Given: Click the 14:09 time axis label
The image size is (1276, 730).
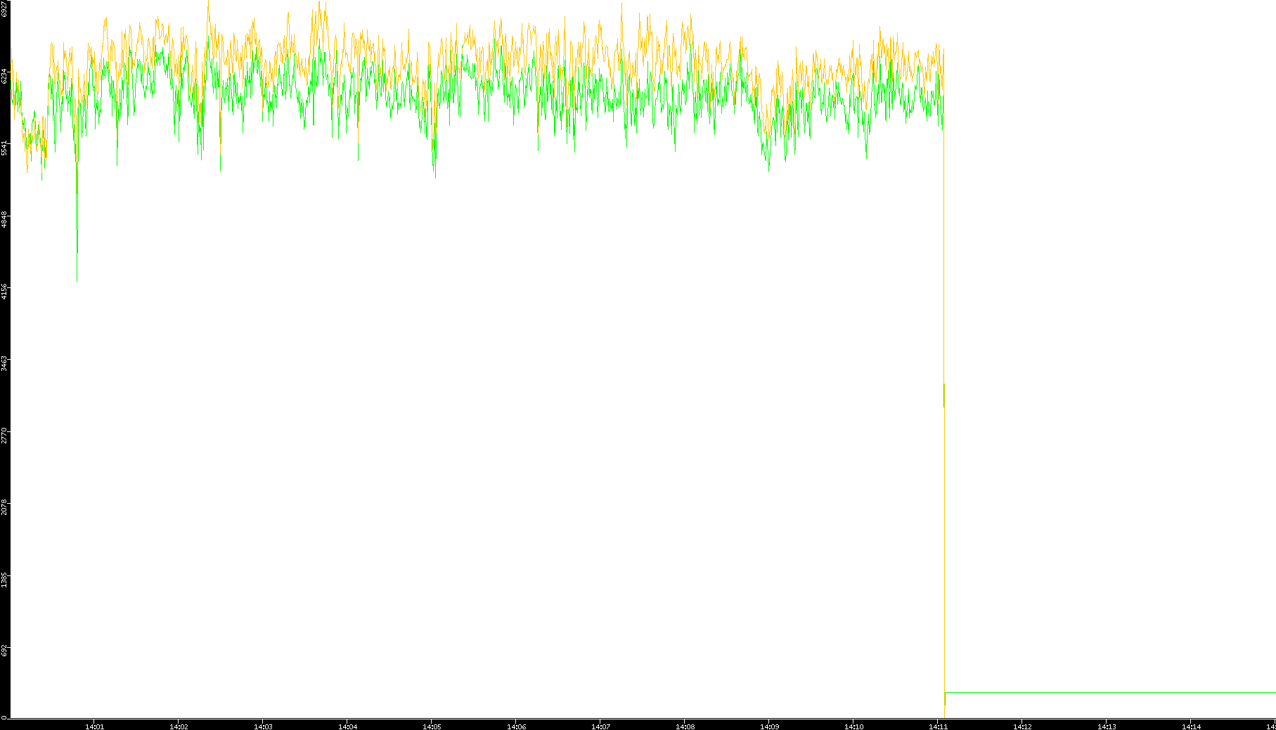Looking at the screenshot, I should (x=769, y=726).
